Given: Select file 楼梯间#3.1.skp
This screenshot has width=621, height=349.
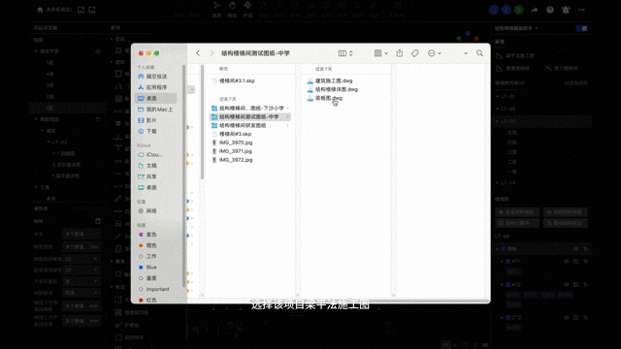Looking at the screenshot, I should 237,80.
